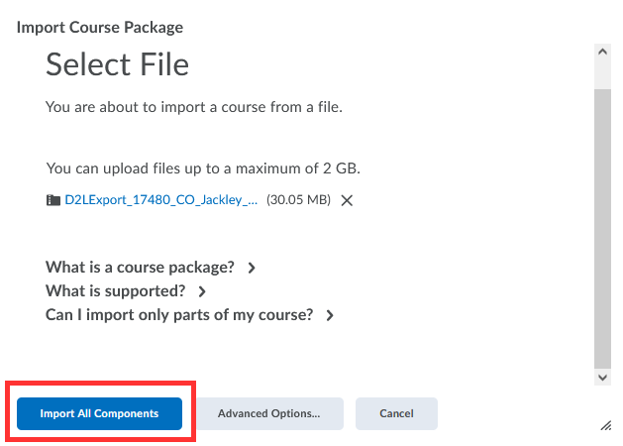Open the uploaded D2LExport file link
The image size is (623, 446).
tap(160, 200)
